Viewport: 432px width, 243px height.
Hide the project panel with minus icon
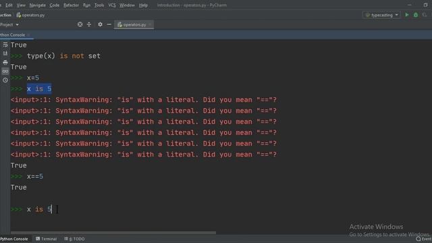point(109,24)
